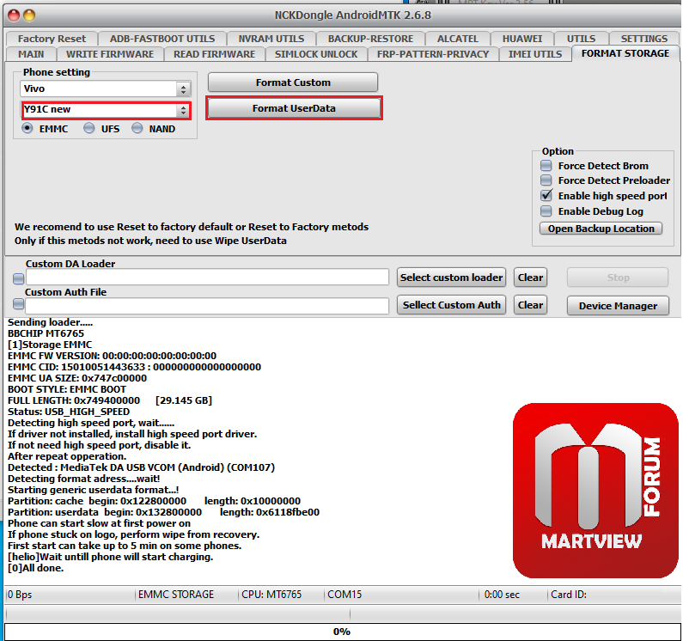This screenshot has width=683, height=641.
Task: Click Select custom loader button
Action: pyautogui.click(x=451, y=278)
